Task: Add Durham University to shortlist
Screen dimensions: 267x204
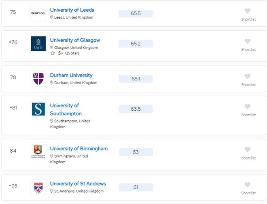Action: coord(248,76)
